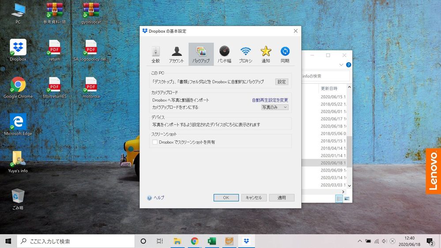The width and height of the screenshot is (441, 248).
Task: Click the ヘルプ help icon link
Action: 156,198
